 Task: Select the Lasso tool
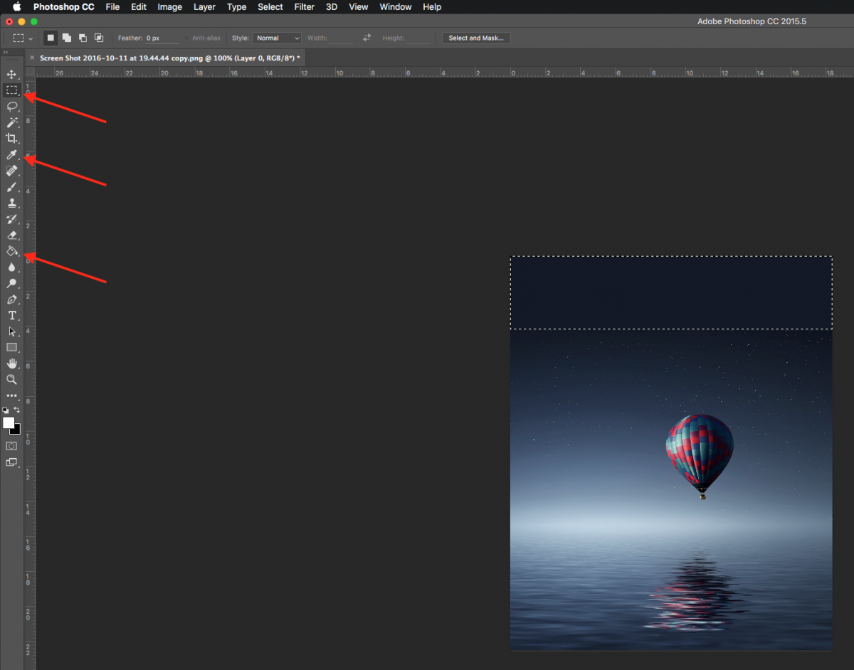(x=11, y=106)
